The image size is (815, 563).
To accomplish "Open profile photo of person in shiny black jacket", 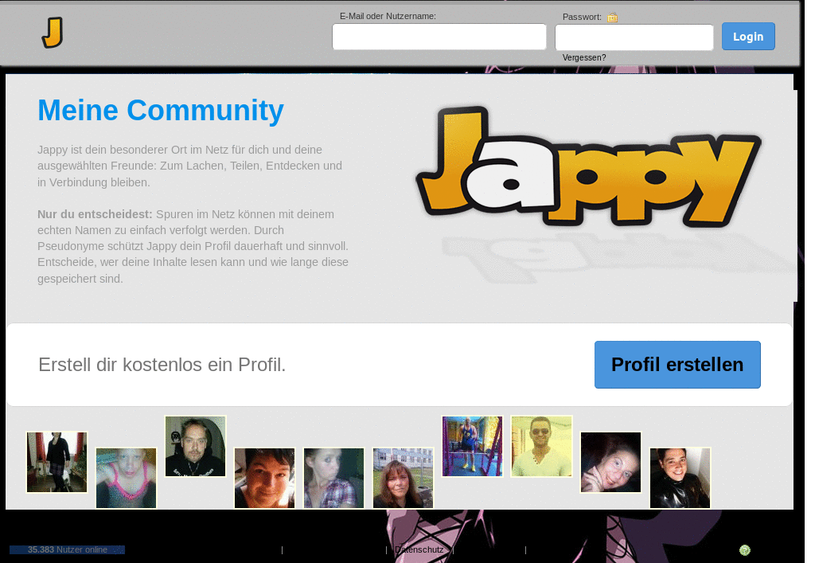I will [680, 479].
